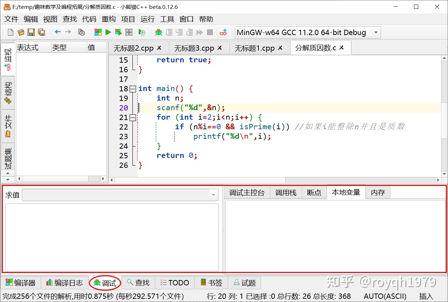
Task: Open the 编译器 bottom panel tab
Action: (21, 283)
